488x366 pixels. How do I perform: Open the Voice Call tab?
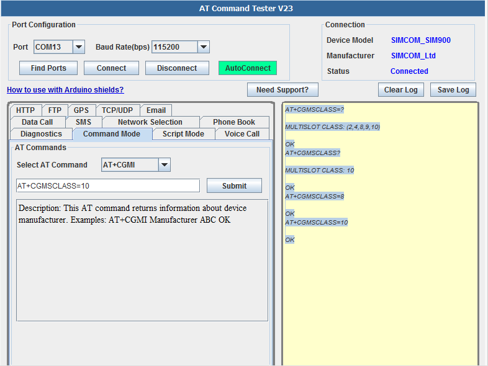[x=242, y=134]
